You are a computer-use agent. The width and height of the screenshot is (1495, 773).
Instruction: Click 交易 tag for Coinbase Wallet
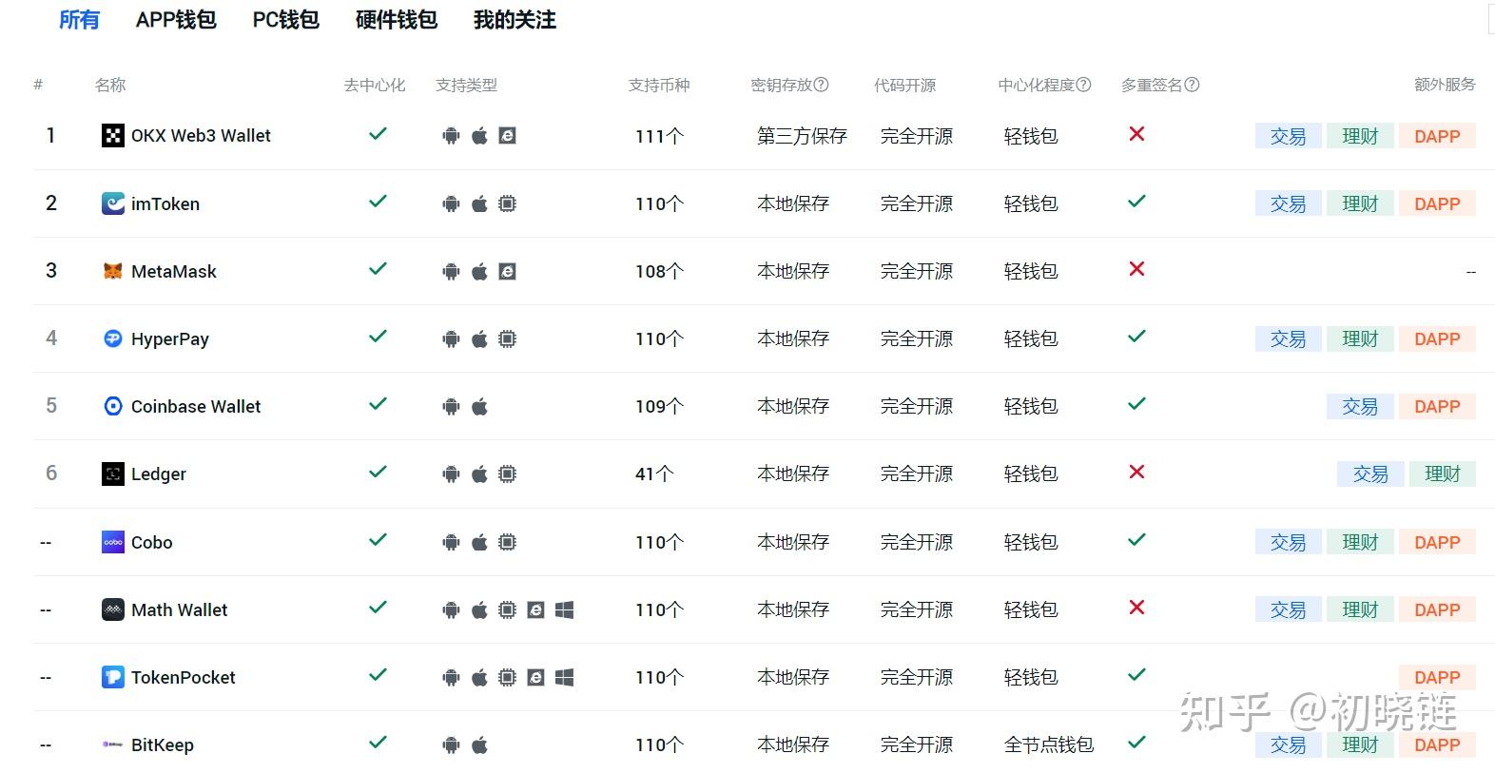(1360, 406)
